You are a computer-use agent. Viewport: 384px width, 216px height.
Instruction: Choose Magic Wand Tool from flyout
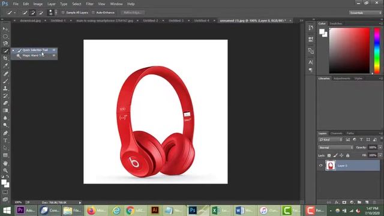(x=34, y=56)
